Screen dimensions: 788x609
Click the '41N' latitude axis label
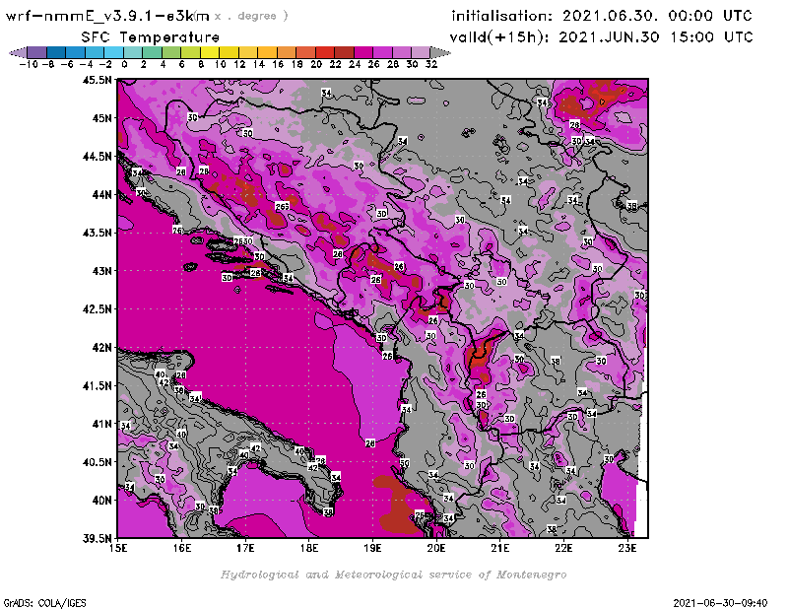(x=102, y=424)
